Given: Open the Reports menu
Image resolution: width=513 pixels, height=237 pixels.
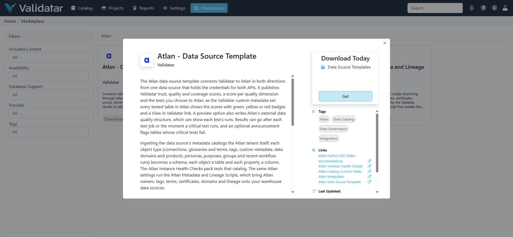Looking at the screenshot, I should 143,8.
